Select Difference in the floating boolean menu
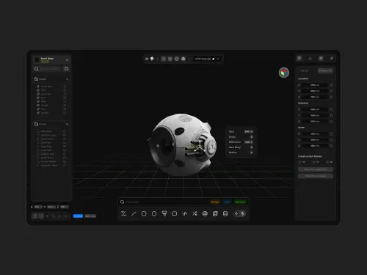 (x=235, y=142)
